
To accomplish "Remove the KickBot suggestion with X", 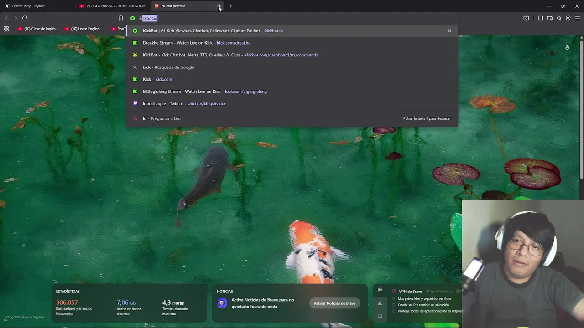I will [449, 31].
